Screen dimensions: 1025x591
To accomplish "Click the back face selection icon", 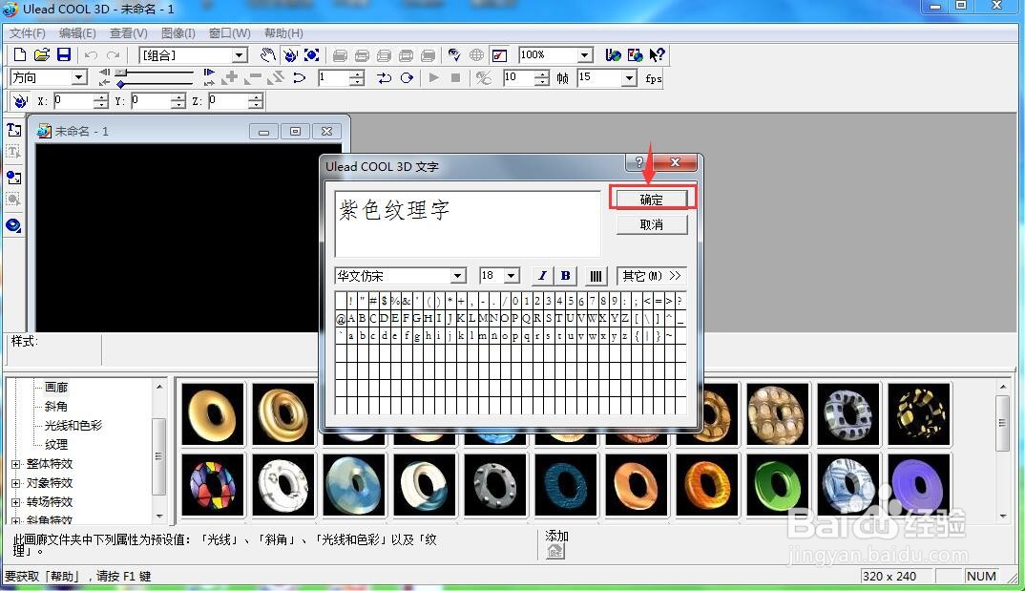I will pos(429,55).
